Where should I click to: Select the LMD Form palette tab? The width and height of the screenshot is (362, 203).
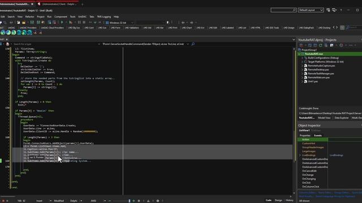pos(115,28)
